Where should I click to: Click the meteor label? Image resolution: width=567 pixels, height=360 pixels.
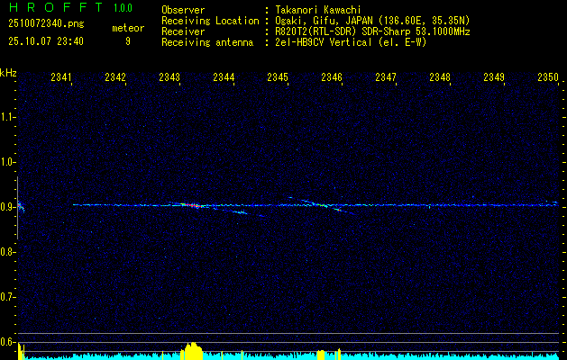coord(128,28)
